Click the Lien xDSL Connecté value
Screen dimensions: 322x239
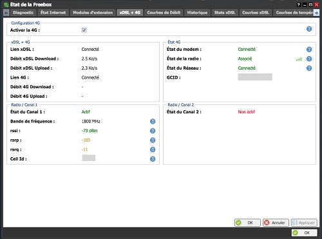pyautogui.click(x=90, y=50)
